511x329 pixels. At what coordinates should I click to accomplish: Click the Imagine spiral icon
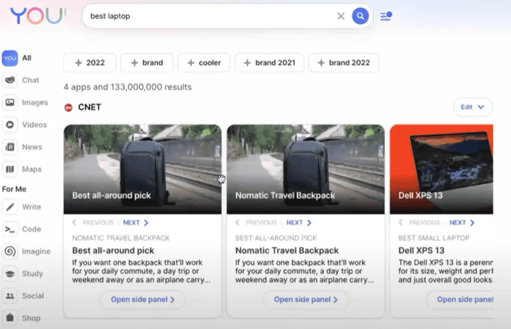pos(10,251)
